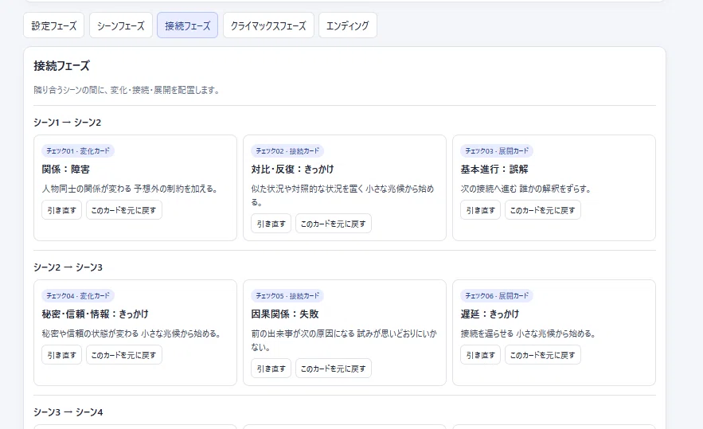The image size is (703, 429).
Task: Click the text 次の接続へ進む 誰かの解釈をずらす。
Action: tap(526, 189)
